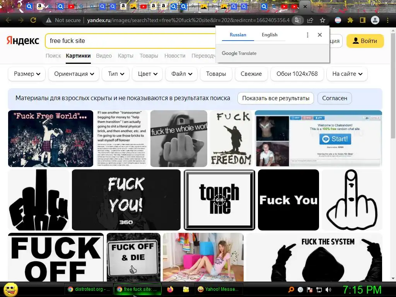Open the FUCK THE SYSTEM hooded figure thumbnail
The image size is (396, 297).
[314, 257]
